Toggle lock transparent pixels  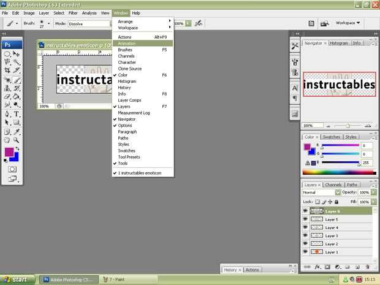(x=317, y=202)
